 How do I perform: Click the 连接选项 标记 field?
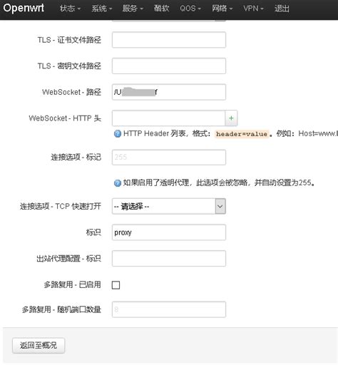click(x=169, y=157)
